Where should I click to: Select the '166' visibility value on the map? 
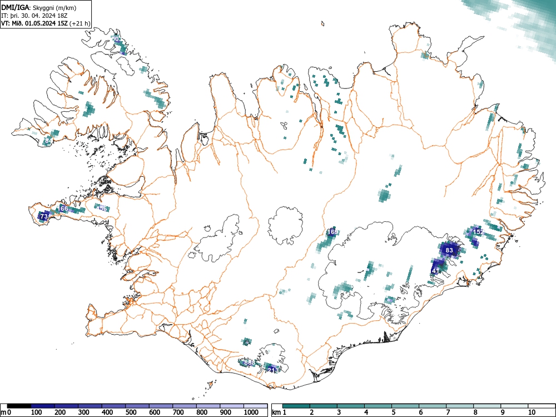point(63,208)
